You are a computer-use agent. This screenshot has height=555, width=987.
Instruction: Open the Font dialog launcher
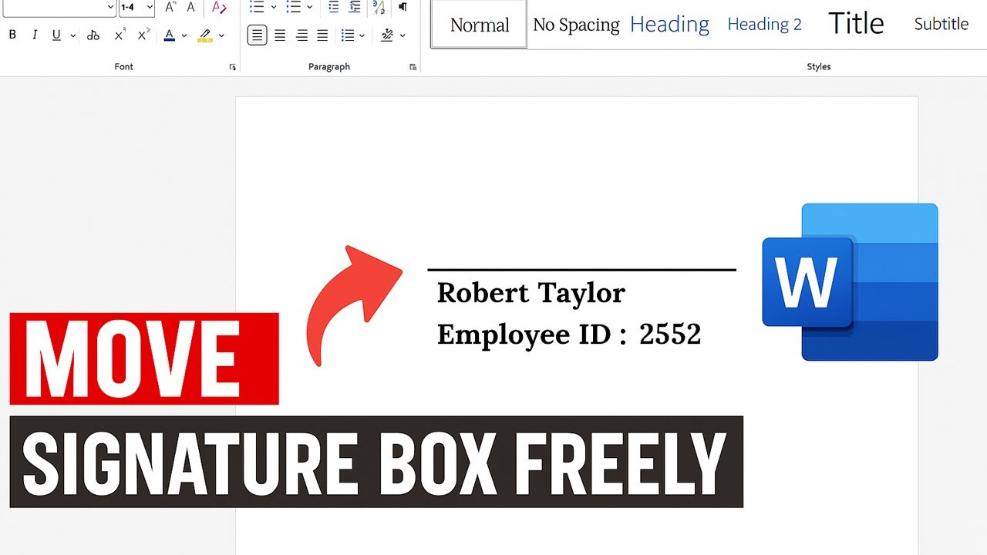pos(233,68)
